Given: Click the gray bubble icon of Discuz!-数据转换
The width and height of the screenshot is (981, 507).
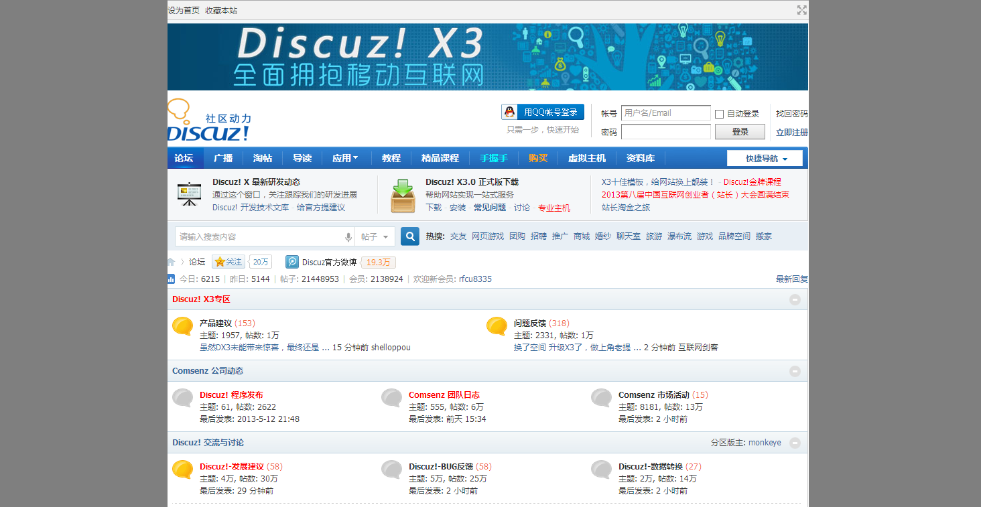Looking at the screenshot, I should pos(602,469).
